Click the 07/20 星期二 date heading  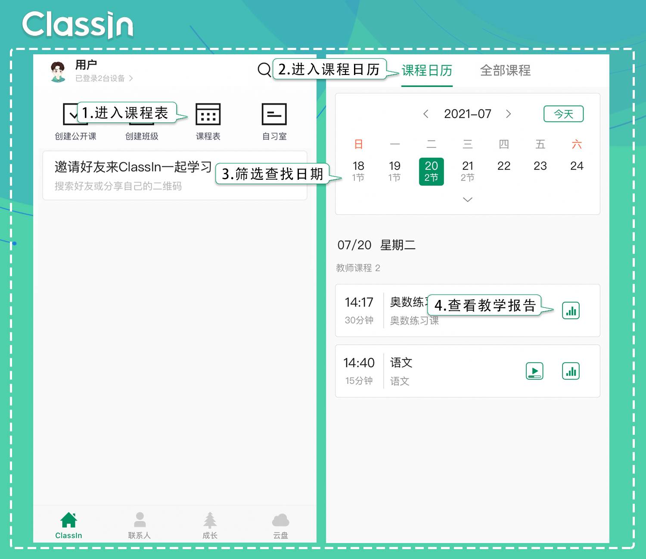click(376, 245)
